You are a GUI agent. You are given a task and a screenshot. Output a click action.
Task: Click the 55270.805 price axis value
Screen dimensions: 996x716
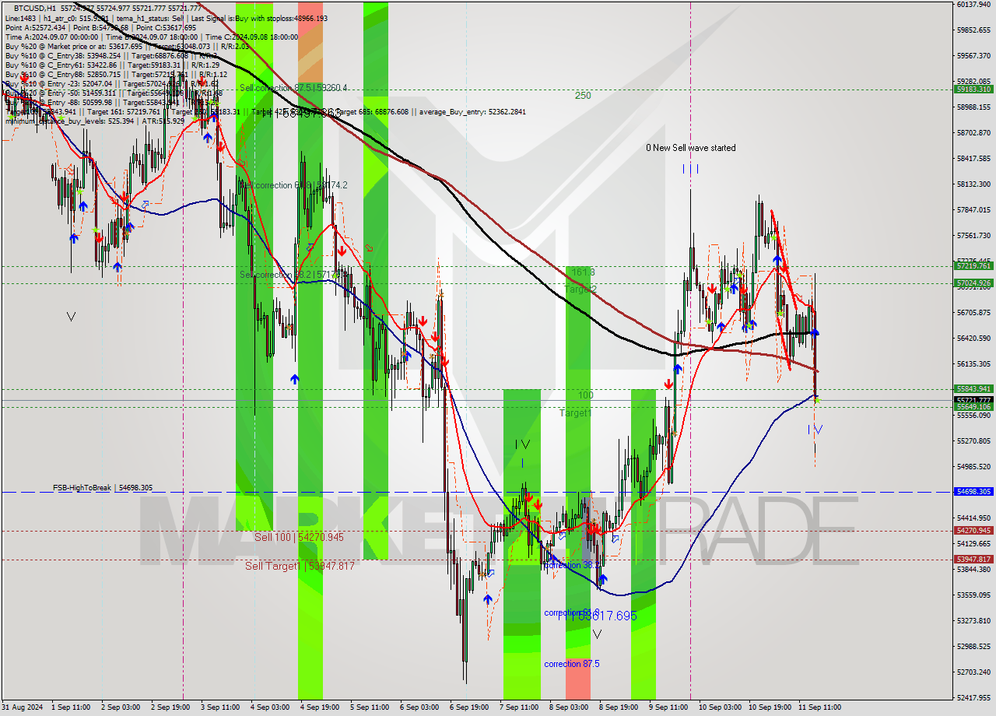click(x=974, y=441)
